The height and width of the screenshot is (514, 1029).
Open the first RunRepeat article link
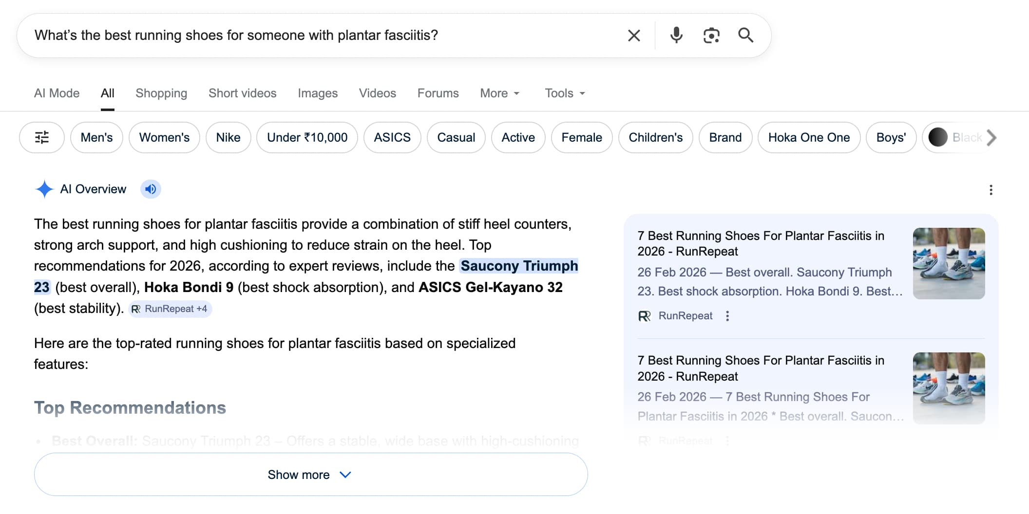(761, 243)
